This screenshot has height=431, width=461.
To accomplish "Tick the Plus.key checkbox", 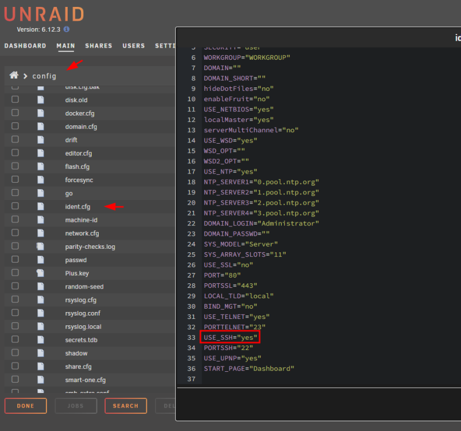I will (15, 273).
